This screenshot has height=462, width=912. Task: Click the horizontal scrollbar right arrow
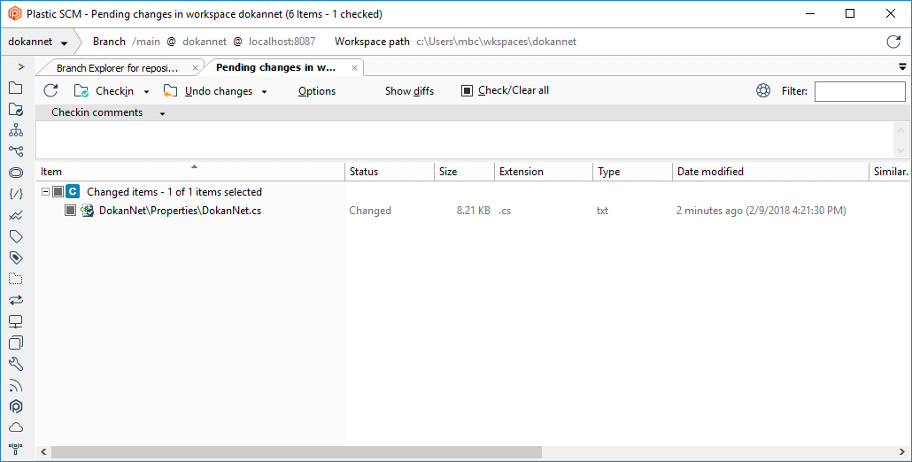(902, 451)
